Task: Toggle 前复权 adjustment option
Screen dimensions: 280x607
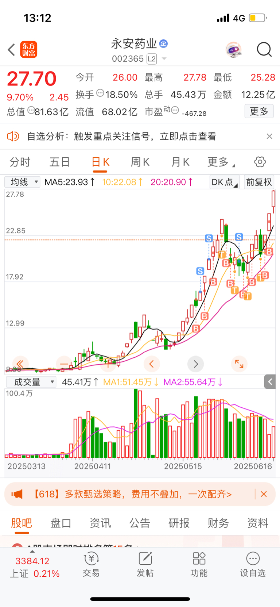Action: pyautogui.click(x=259, y=182)
